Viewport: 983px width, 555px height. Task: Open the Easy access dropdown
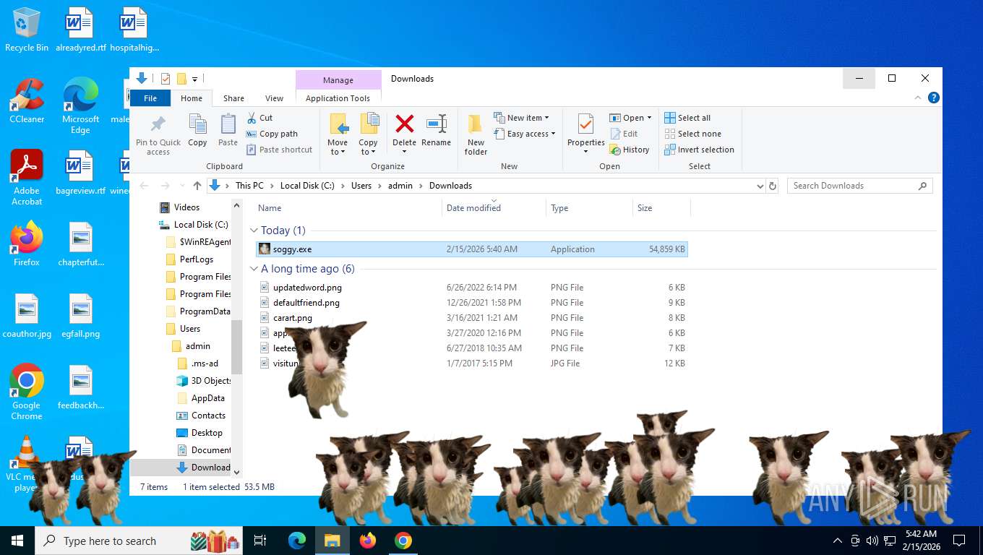coord(525,134)
